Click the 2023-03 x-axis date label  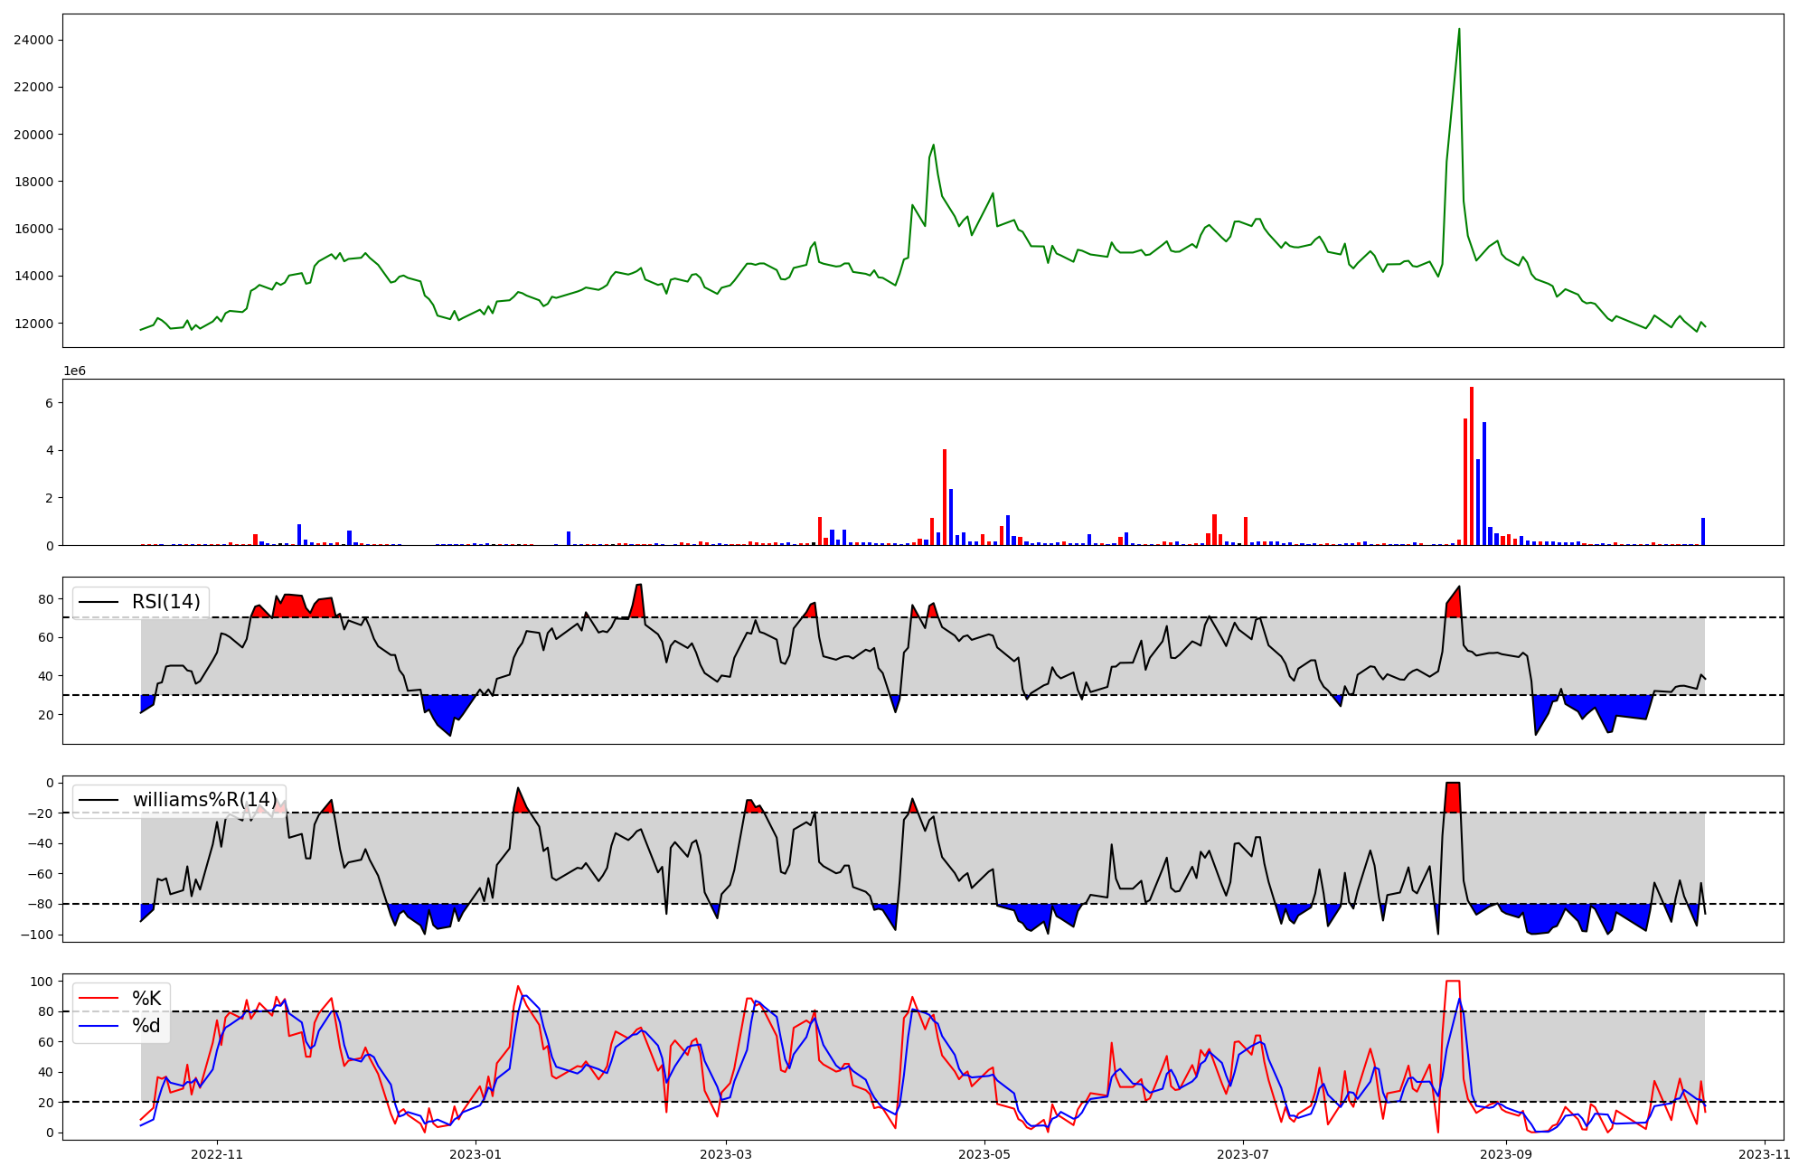726,1154
